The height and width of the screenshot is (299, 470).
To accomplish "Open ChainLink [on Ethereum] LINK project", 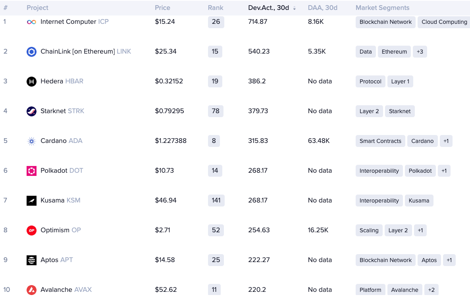I will click(x=86, y=51).
